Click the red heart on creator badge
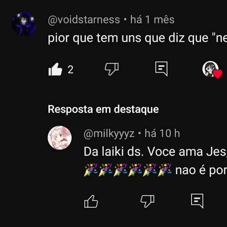This screenshot has height=227, width=227. pyautogui.click(x=218, y=74)
